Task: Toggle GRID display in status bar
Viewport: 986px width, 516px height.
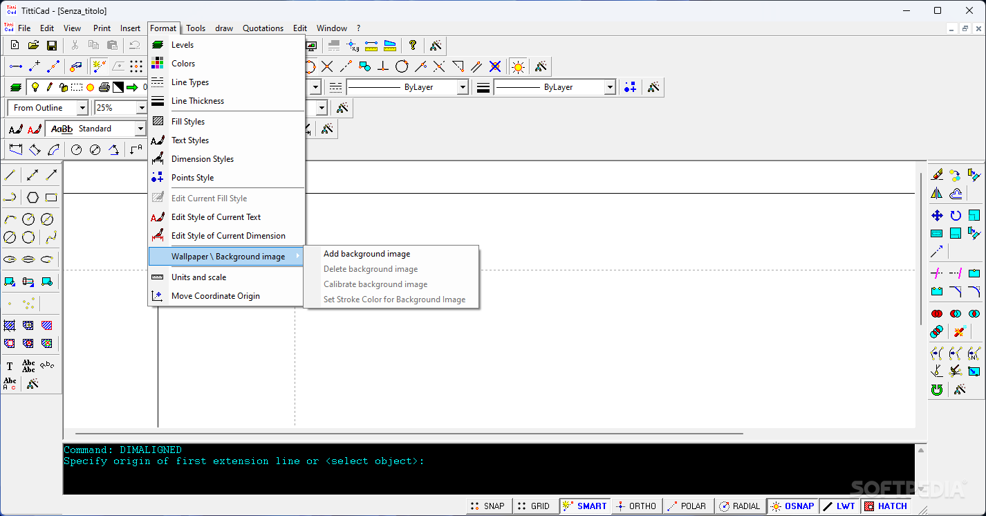Action: [534, 506]
